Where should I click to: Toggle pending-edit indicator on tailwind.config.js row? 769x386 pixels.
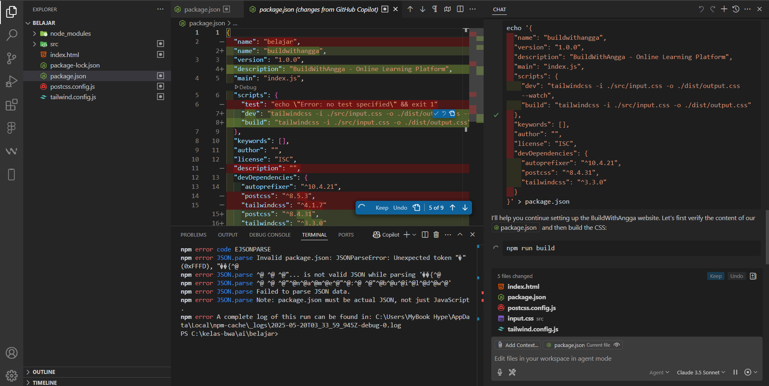[161, 97]
